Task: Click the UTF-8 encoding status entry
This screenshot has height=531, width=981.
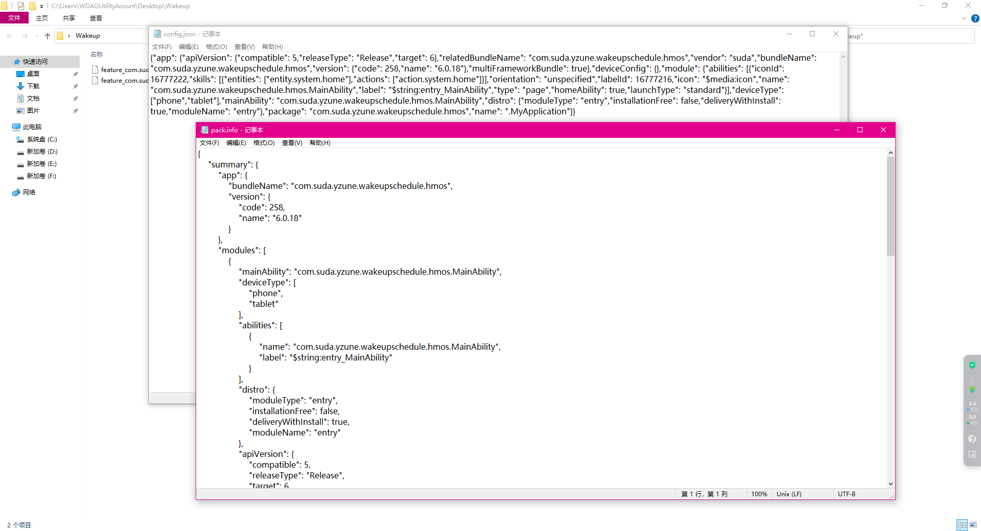Action: pyautogui.click(x=847, y=494)
